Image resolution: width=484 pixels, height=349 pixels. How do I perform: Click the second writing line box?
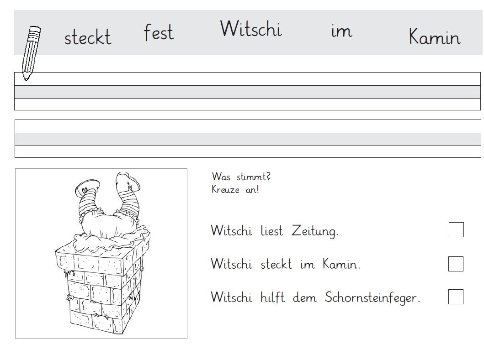[248, 139]
